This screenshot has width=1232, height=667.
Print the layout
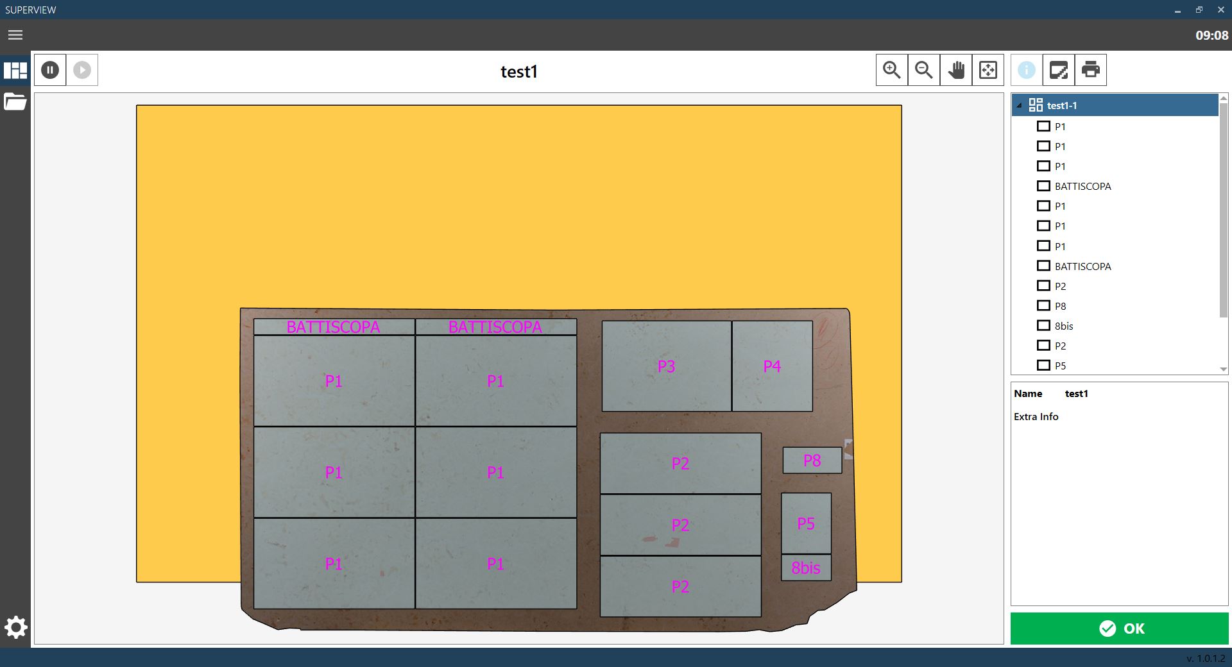pyautogui.click(x=1091, y=70)
